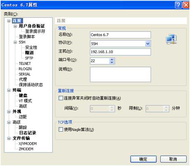Click the 取消 button

point(173,159)
